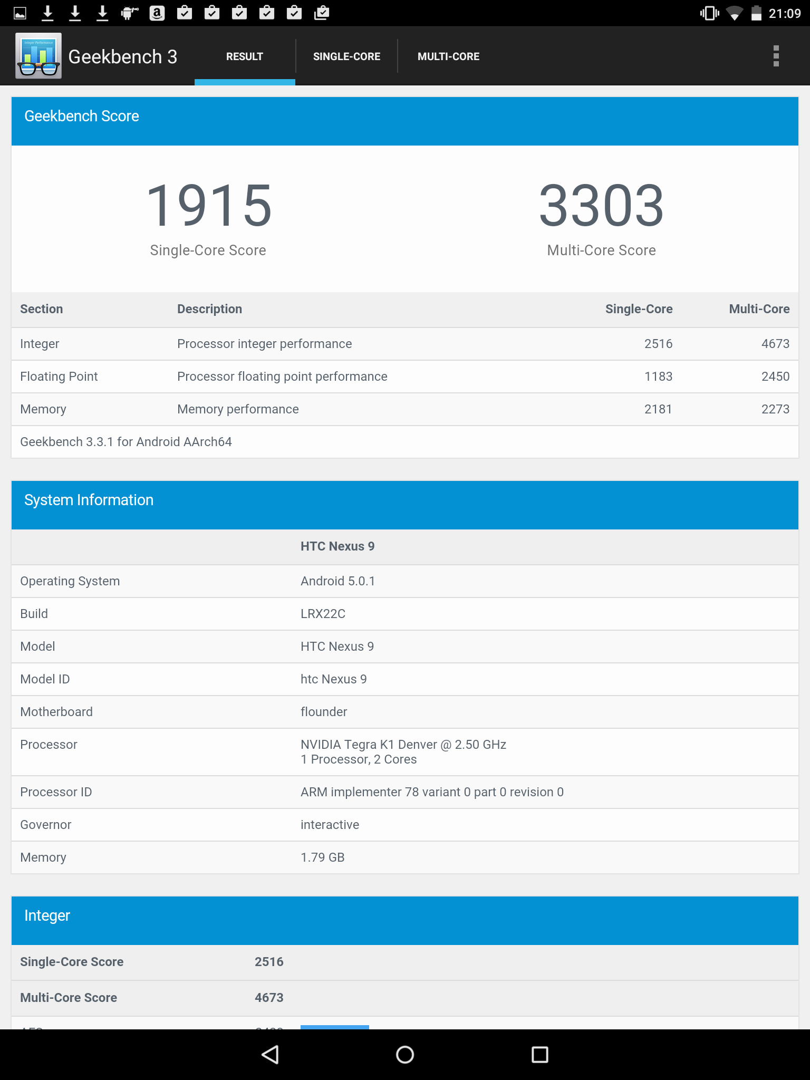Tap the Memory performance description
The image size is (810, 1080).
pyautogui.click(x=238, y=409)
